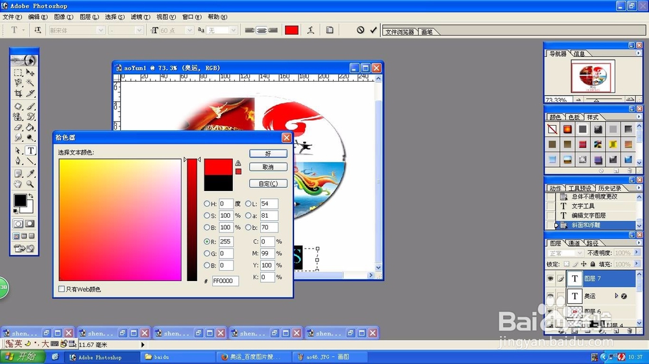
Task: Select the Move tool
Action: (31, 73)
